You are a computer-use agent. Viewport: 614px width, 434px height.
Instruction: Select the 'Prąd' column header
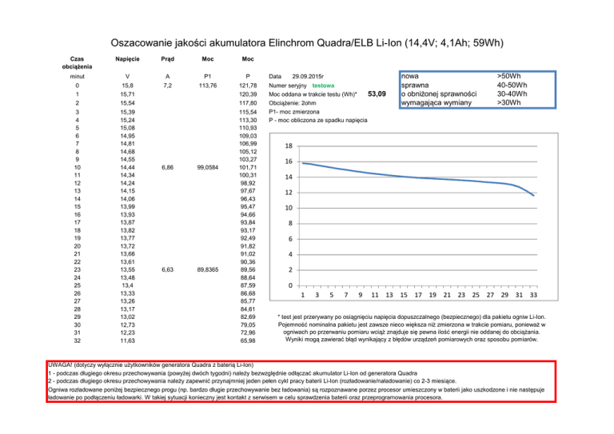coord(167,60)
